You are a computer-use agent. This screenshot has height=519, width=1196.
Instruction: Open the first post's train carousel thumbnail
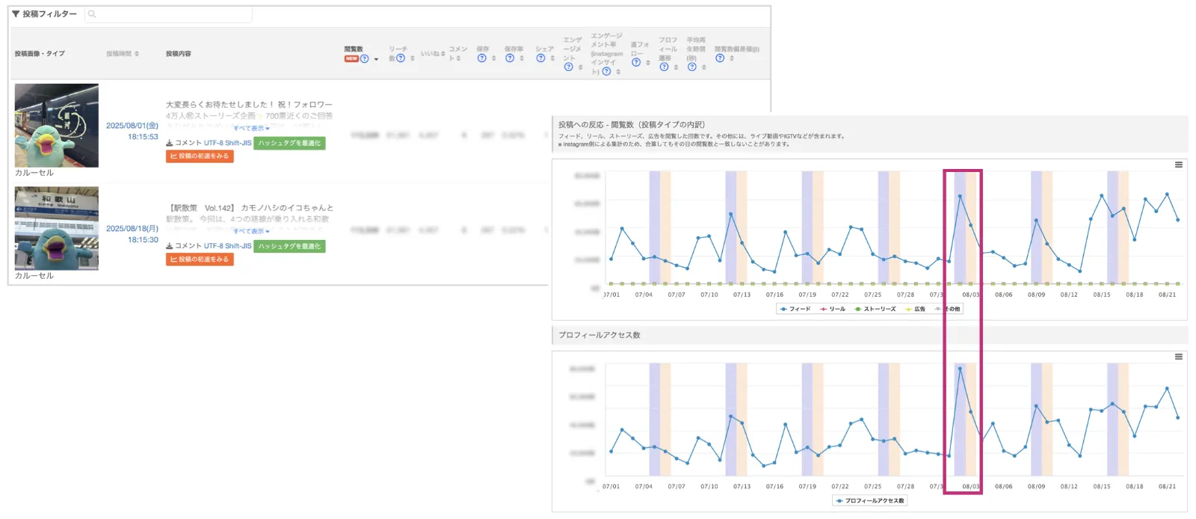click(x=57, y=126)
